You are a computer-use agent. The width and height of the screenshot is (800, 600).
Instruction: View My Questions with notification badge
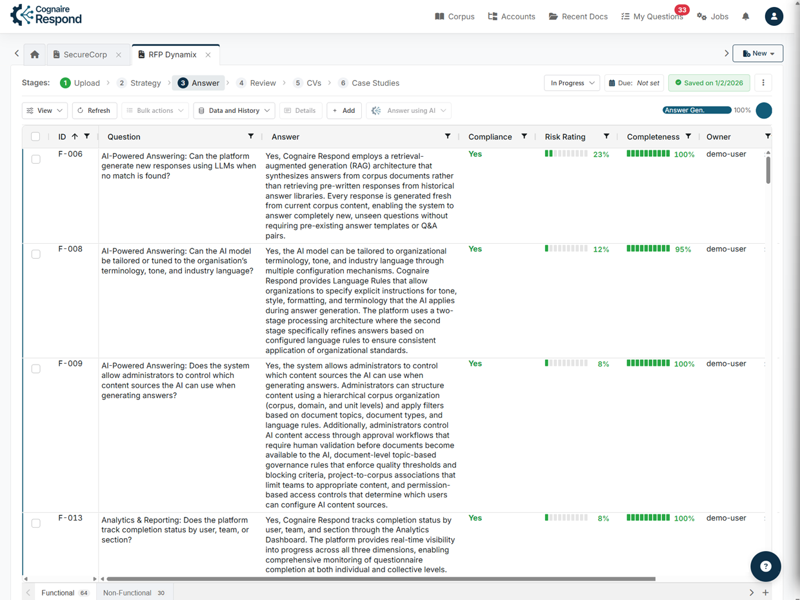(652, 16)
